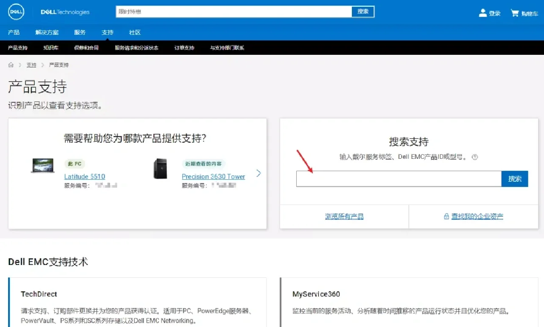
Task: Click the Dell EMC支持技术 heading
Action: pyautogui.click(x=48, y=262)
